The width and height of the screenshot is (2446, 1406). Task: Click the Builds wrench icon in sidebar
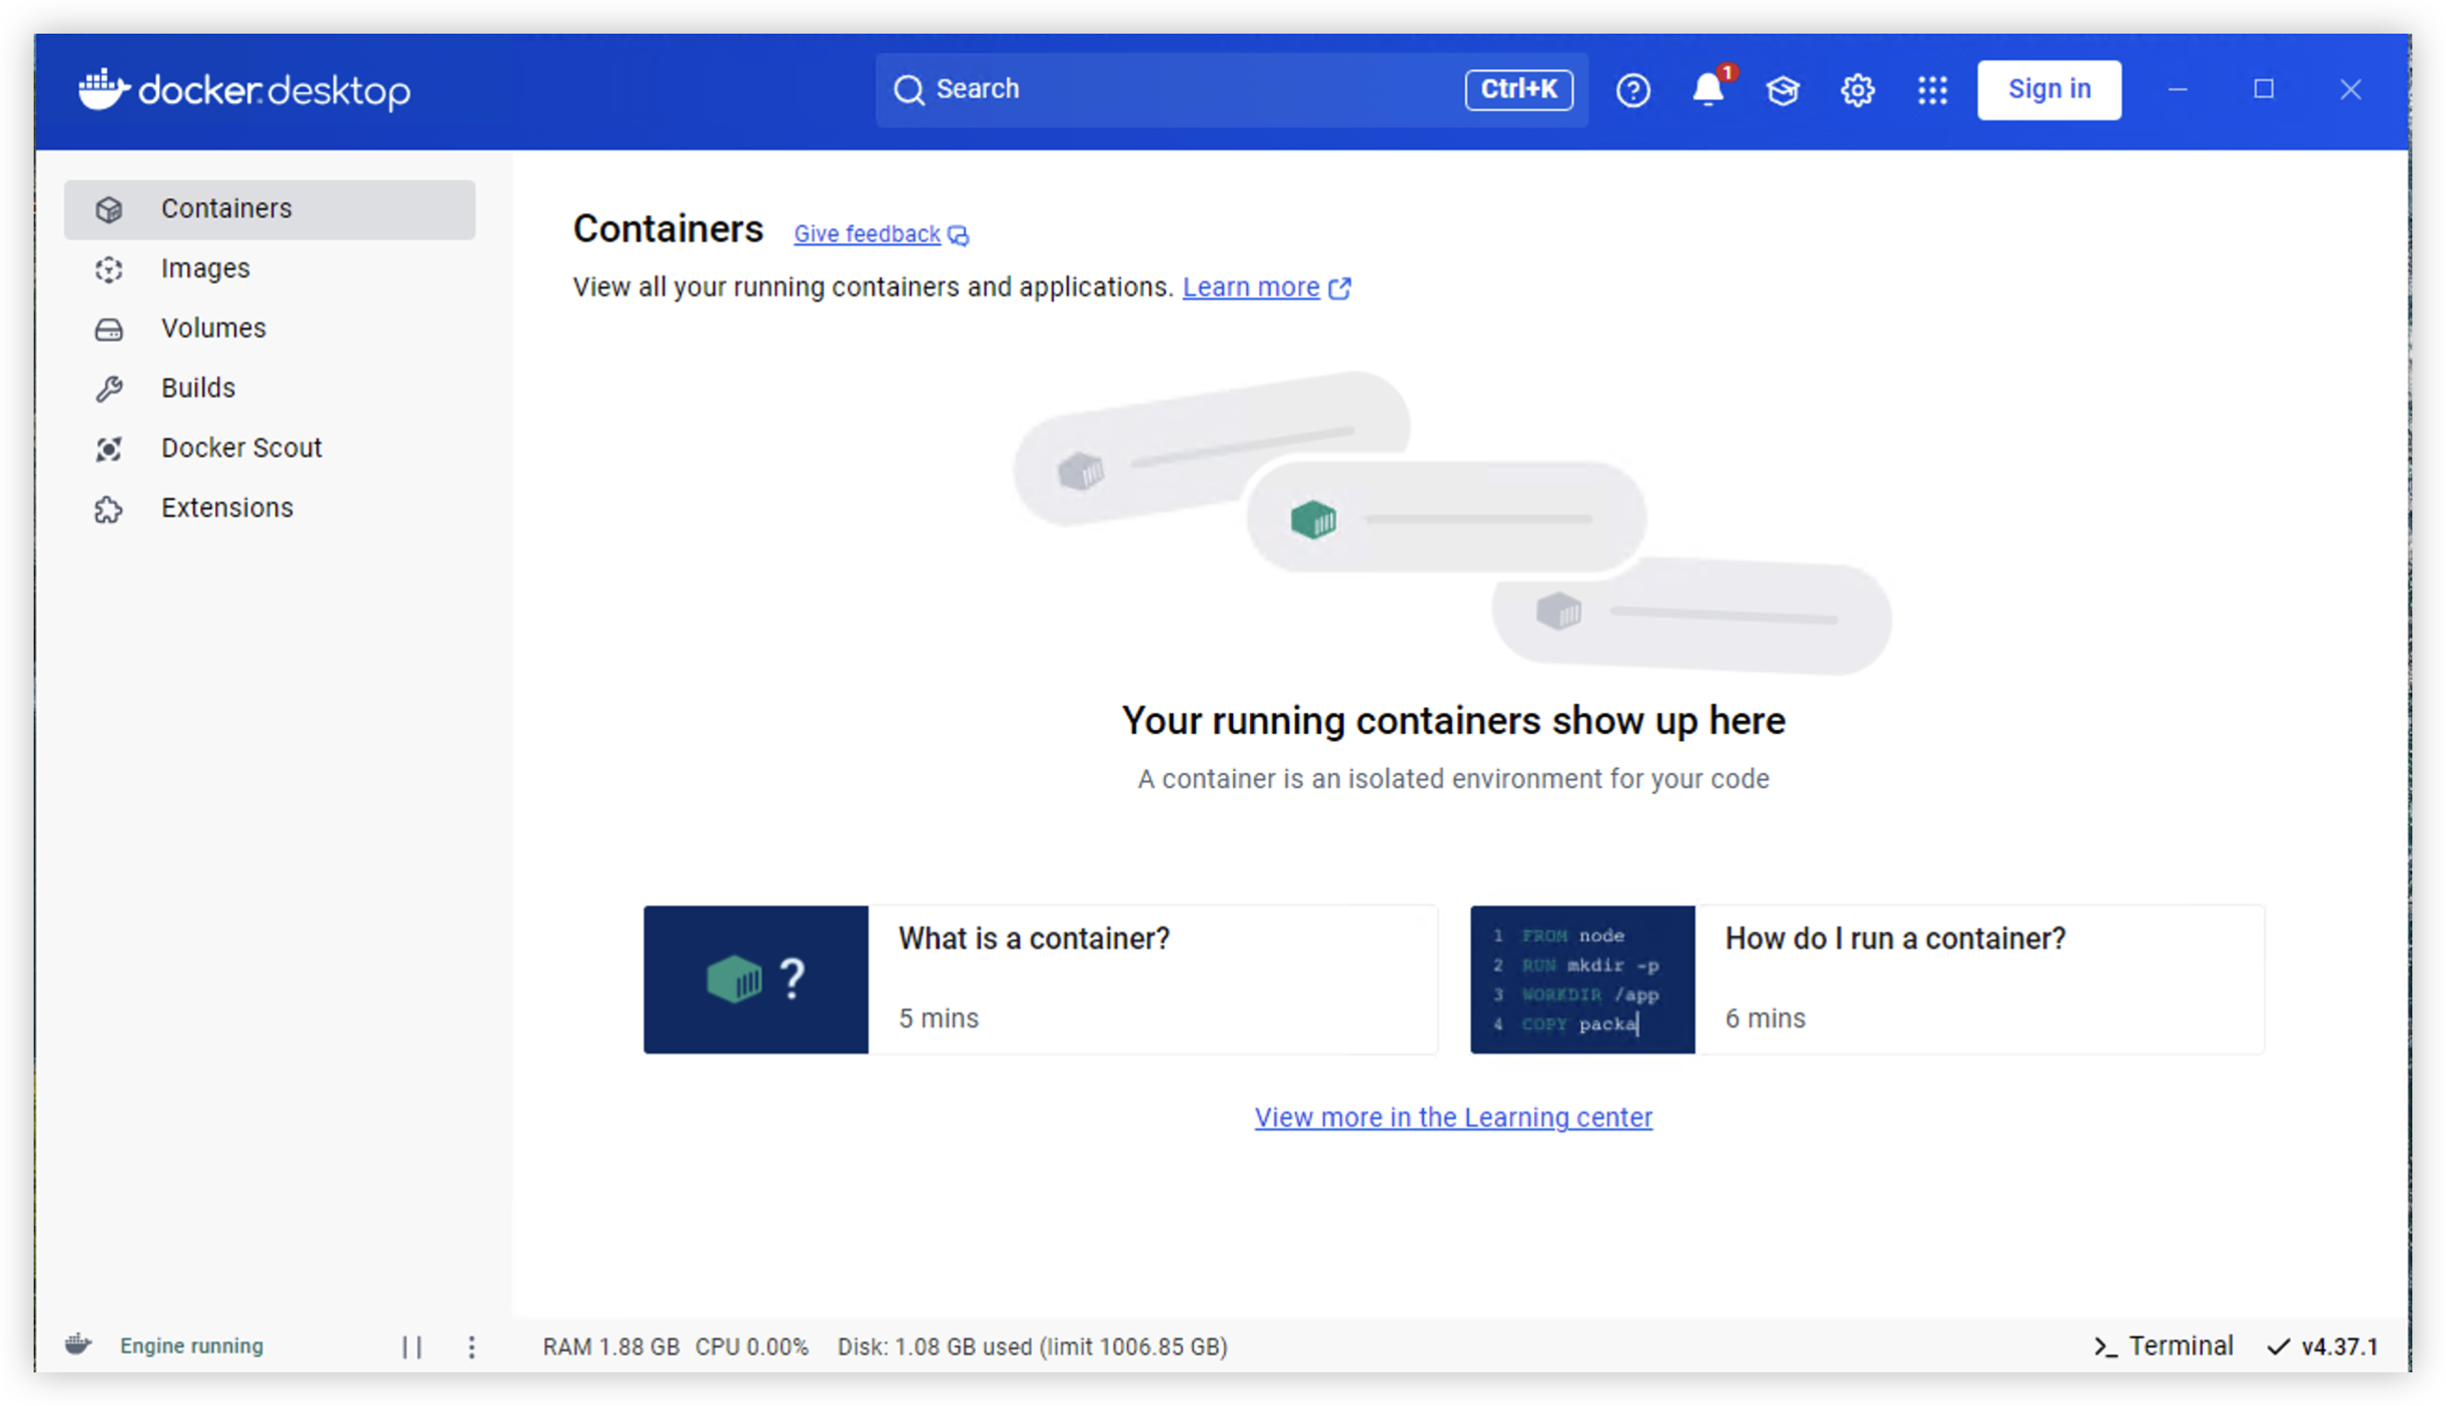point(109,389)
